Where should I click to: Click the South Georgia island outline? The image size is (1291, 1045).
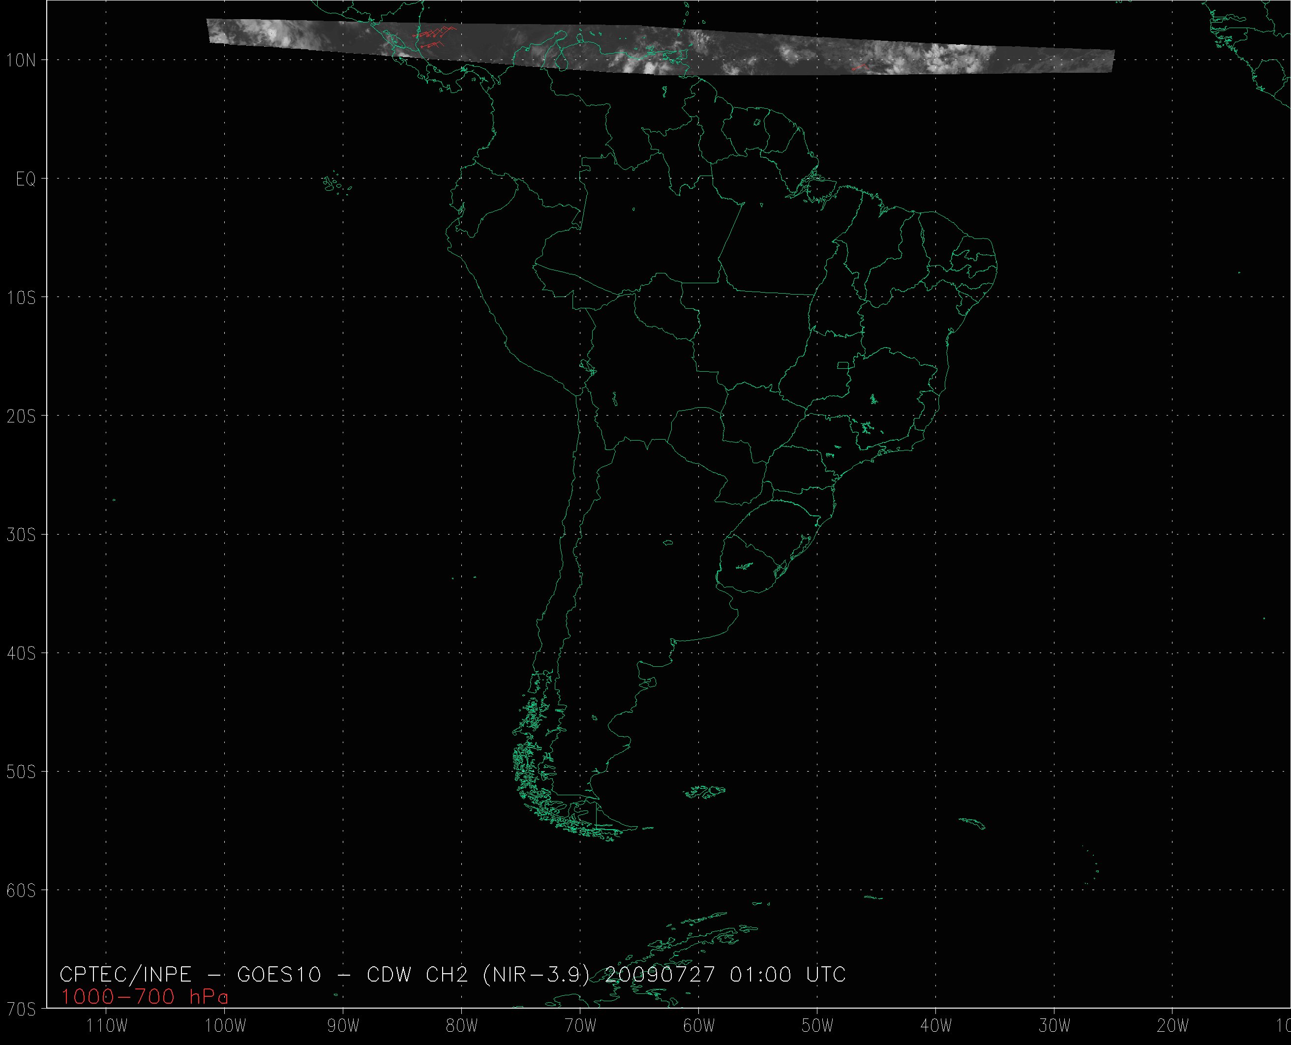click(x=973, y=823)
